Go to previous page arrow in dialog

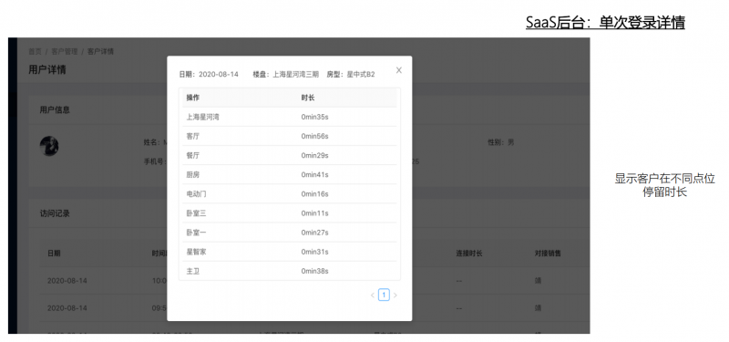click(x=373, y=295)
